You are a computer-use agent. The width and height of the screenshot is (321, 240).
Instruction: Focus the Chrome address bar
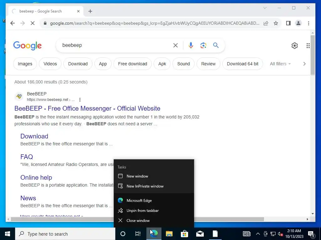click(155, 23)
